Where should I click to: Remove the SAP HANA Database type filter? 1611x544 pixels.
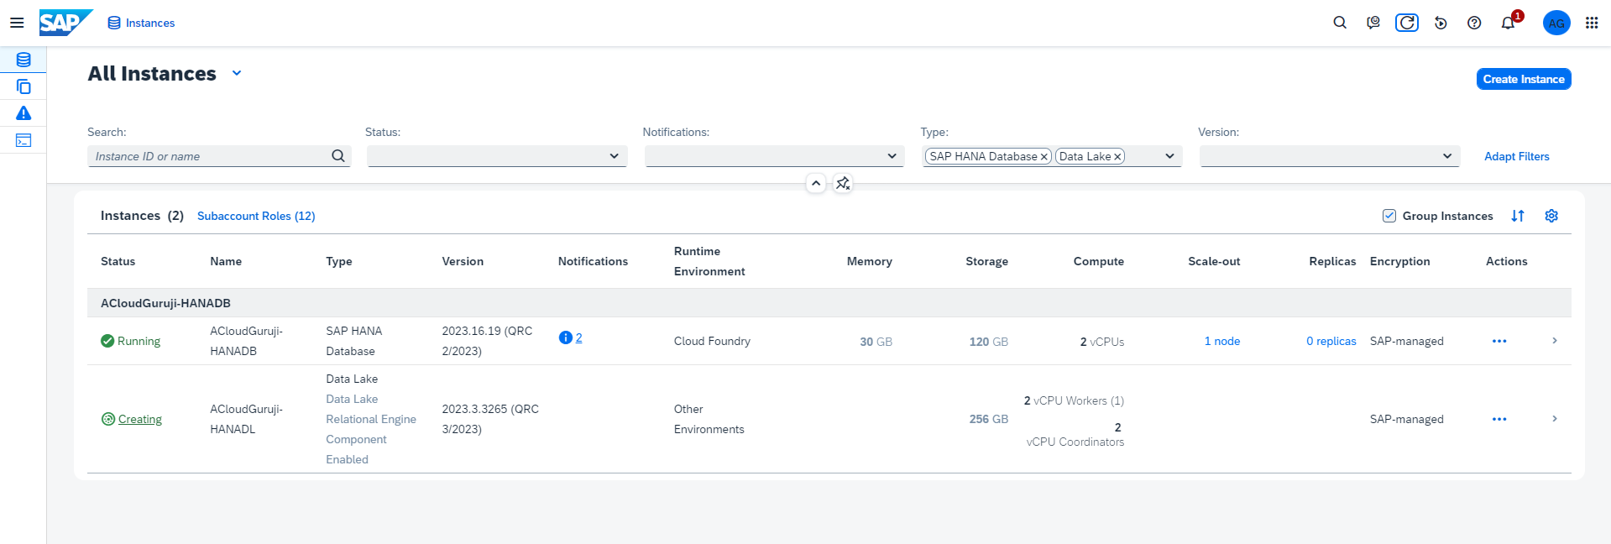(x=1044, y=157)
